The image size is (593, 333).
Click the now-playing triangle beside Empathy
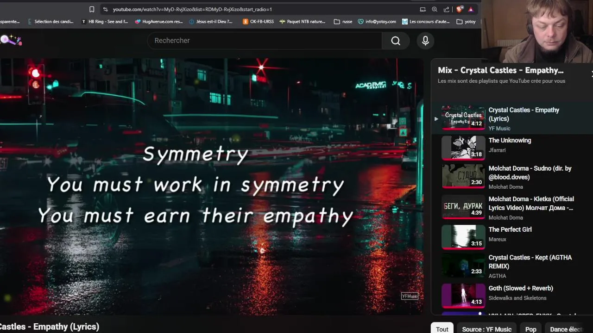[x=436, y=119]
